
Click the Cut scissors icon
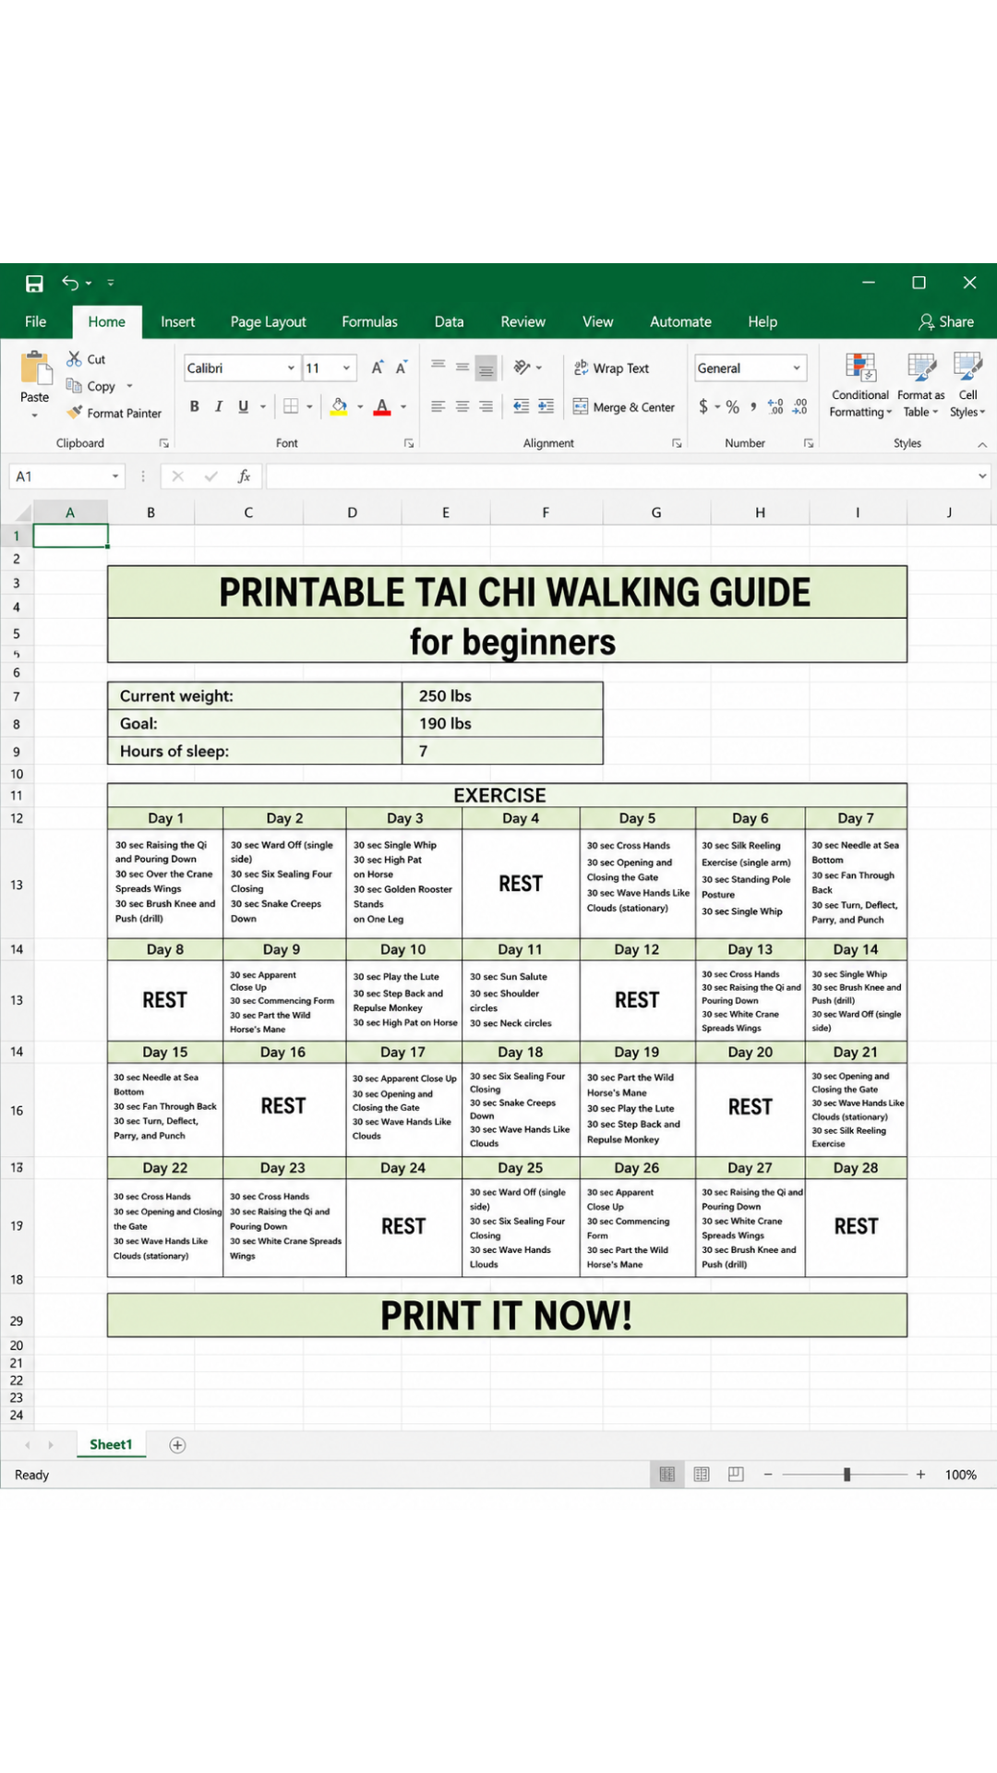pyautogui.click(x=74, y=359)
